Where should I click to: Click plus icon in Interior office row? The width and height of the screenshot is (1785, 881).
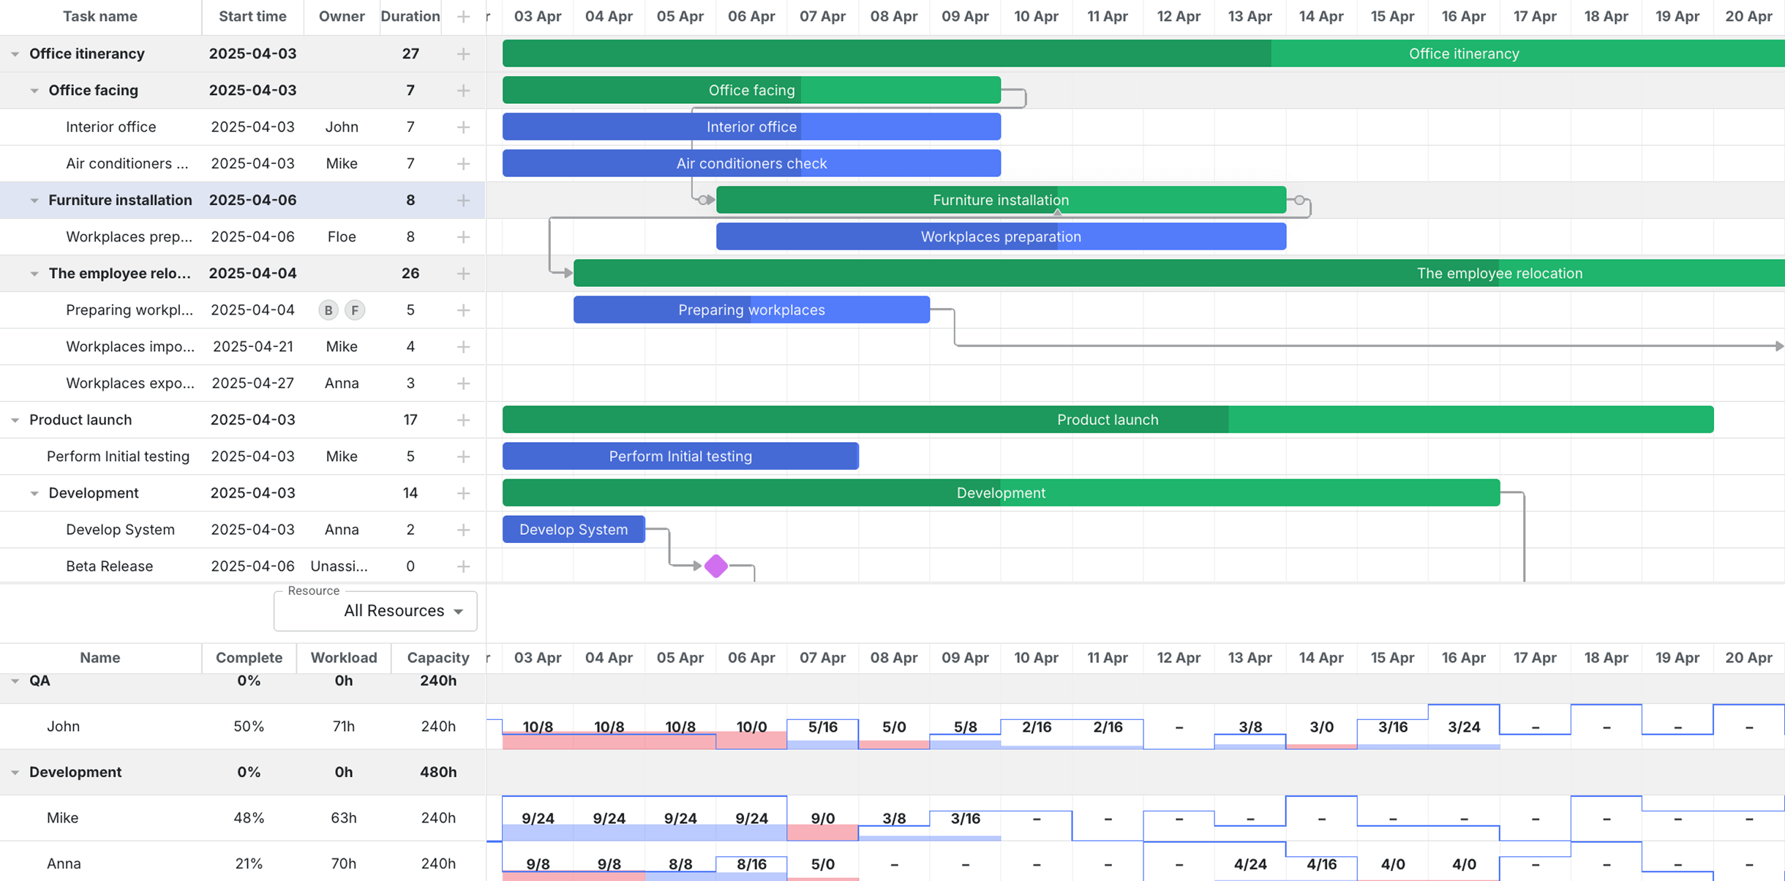pyautogui.click(x=463, y=127)
